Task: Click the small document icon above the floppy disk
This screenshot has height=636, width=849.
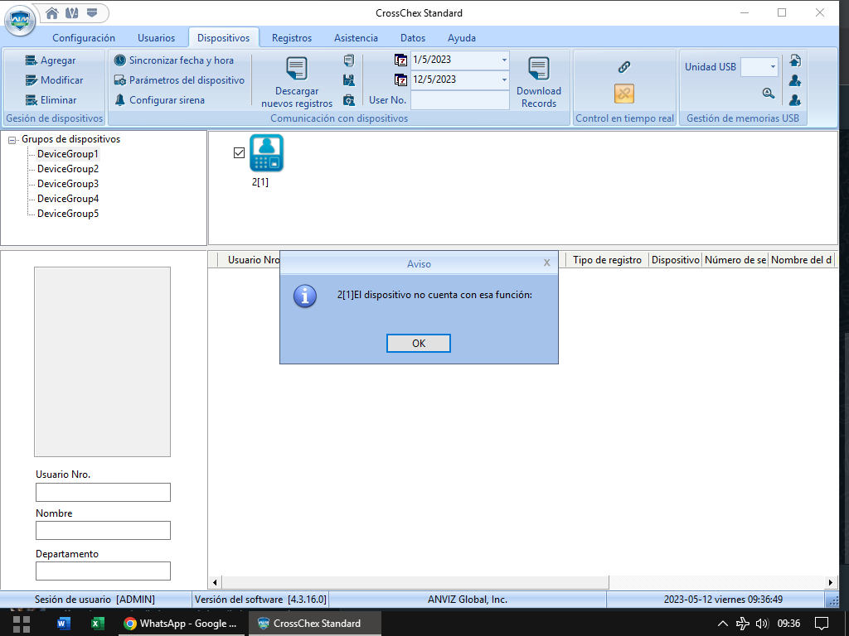Action: pos(349,60)
